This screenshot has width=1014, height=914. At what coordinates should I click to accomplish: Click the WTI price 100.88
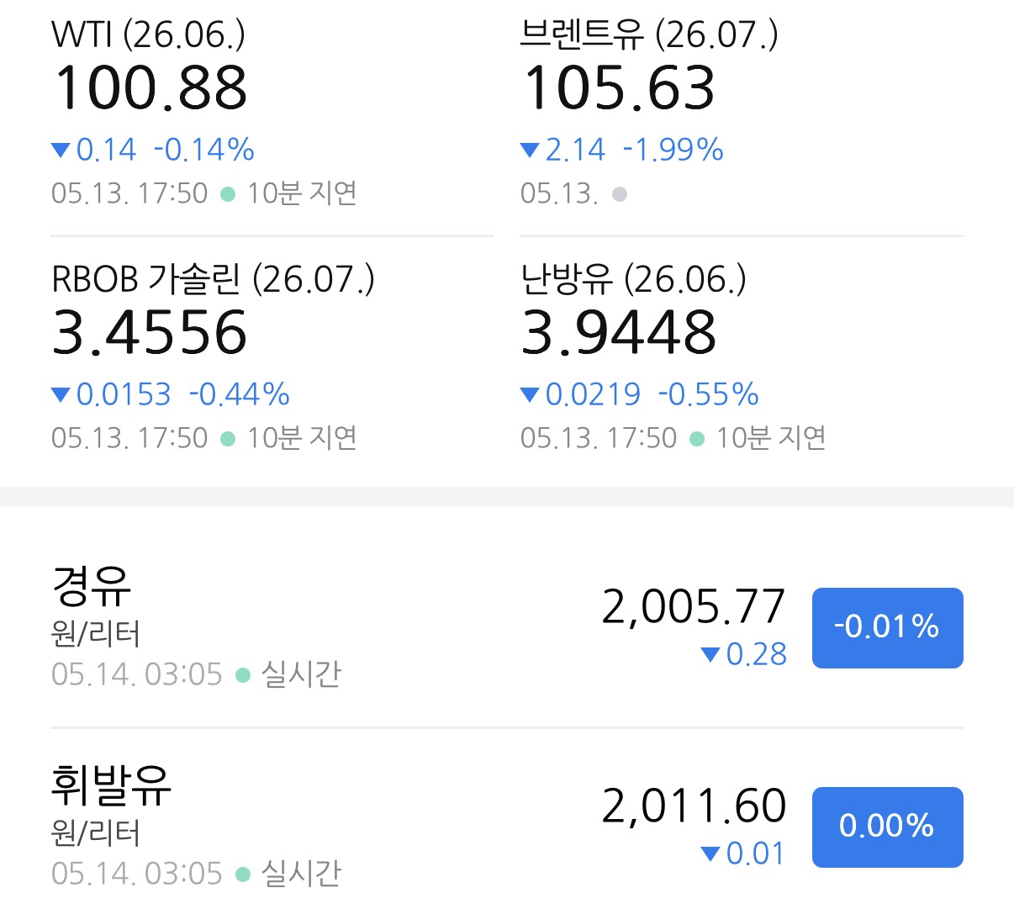151,88
